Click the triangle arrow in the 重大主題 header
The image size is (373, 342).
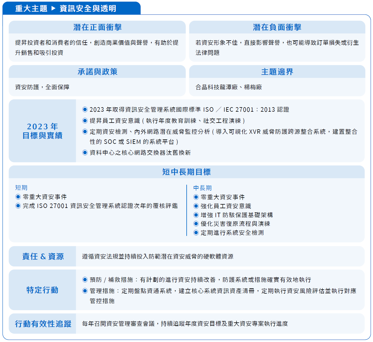[x=53, y=8]
